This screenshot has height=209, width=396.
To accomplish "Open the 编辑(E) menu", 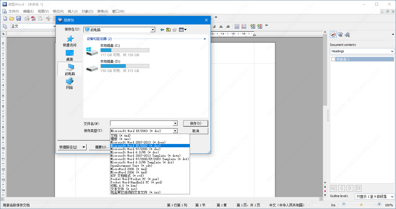I will pos(28,11).
